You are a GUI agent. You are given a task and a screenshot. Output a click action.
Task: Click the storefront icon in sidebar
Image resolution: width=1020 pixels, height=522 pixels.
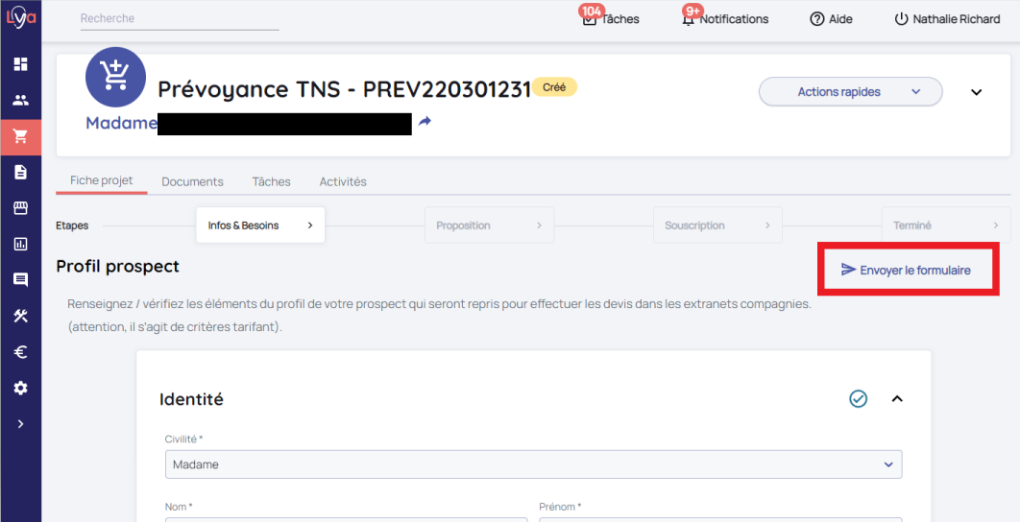click(x=20, y=208)
